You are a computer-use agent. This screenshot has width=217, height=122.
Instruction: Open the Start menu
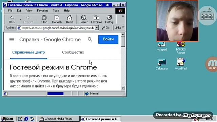tap(7, 119)
